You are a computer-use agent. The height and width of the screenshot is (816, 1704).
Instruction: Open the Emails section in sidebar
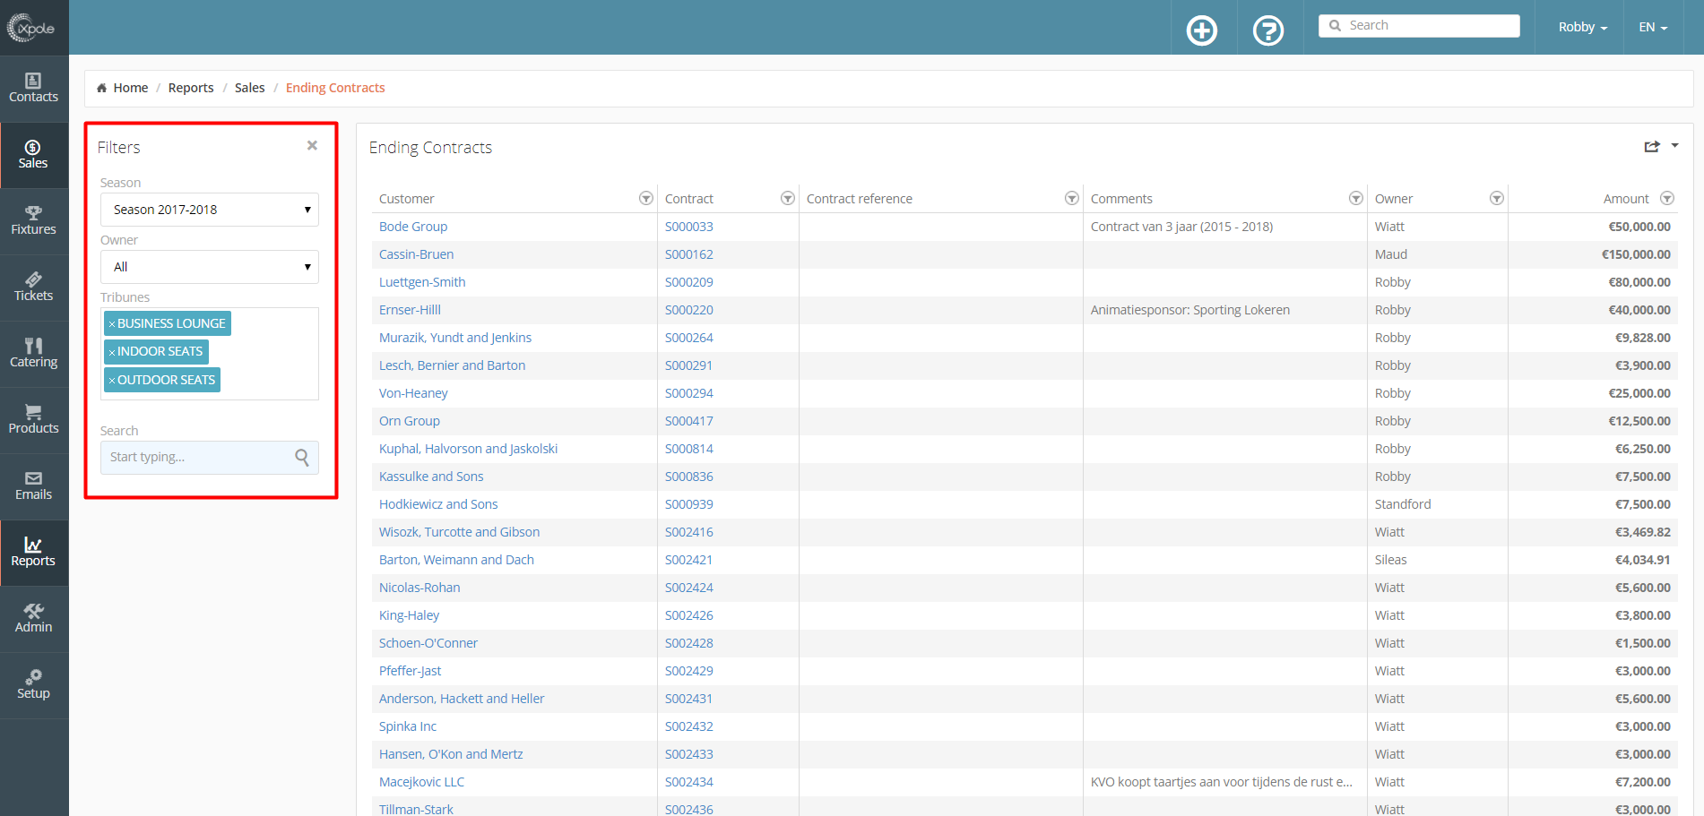tap(33, 485)
